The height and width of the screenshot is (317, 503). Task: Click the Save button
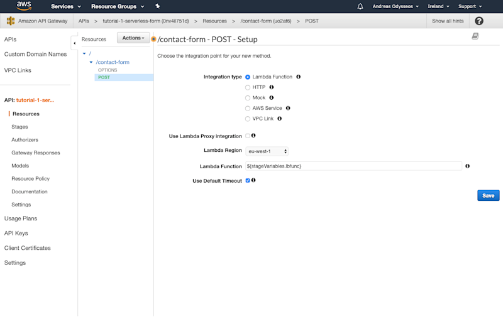pyautogui.click(x=489, y=196)
